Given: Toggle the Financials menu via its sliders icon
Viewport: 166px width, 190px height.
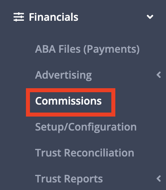Looking at the screenshot, I should point(19,17).
